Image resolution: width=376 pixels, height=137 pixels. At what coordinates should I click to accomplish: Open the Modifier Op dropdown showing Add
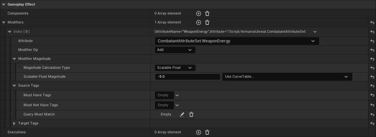point(175,50)
